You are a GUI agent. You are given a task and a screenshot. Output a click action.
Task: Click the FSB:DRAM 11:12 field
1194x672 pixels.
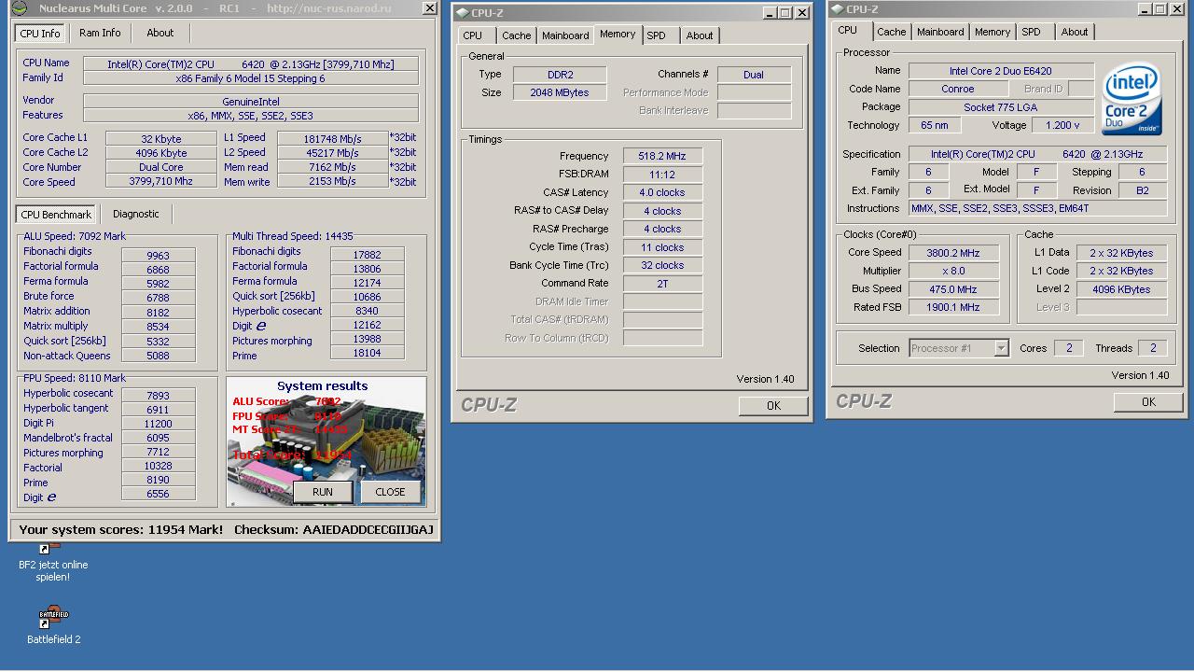(x=662, y=175)
